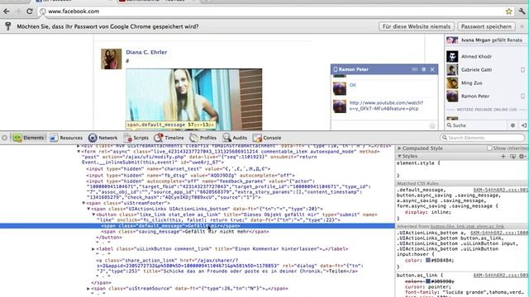Open Diana C. Ehrler's profile link
529x297 pixels.
tap(146, 52)
